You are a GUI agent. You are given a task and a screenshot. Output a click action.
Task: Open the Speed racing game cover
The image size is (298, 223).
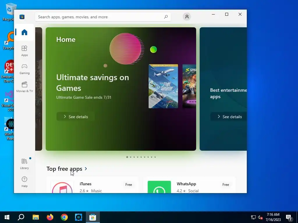pyautogui.click(x=189, y=86)
